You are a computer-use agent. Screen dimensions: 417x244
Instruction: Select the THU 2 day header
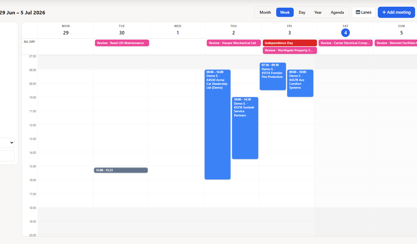[234, 30]
